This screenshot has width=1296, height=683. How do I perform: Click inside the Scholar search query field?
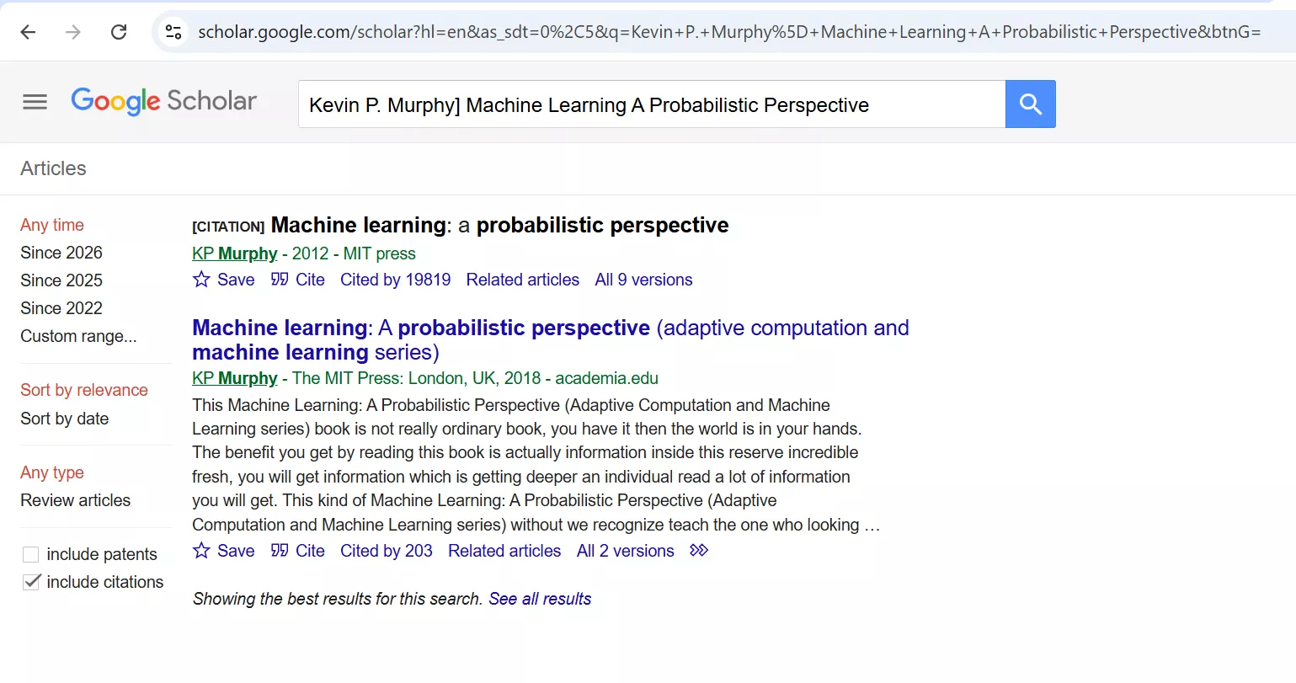(x=648, y=104)
